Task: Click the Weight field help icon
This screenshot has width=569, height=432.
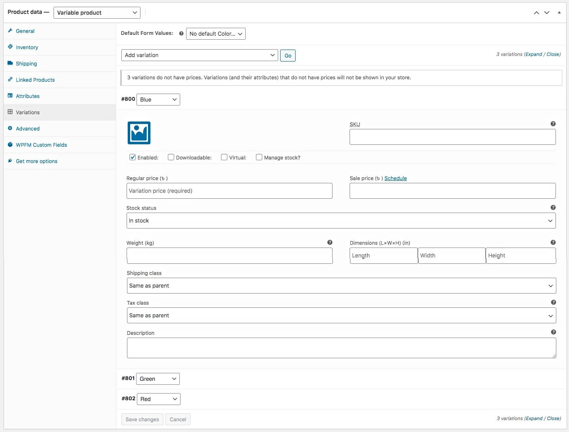Action: point(329,242)
